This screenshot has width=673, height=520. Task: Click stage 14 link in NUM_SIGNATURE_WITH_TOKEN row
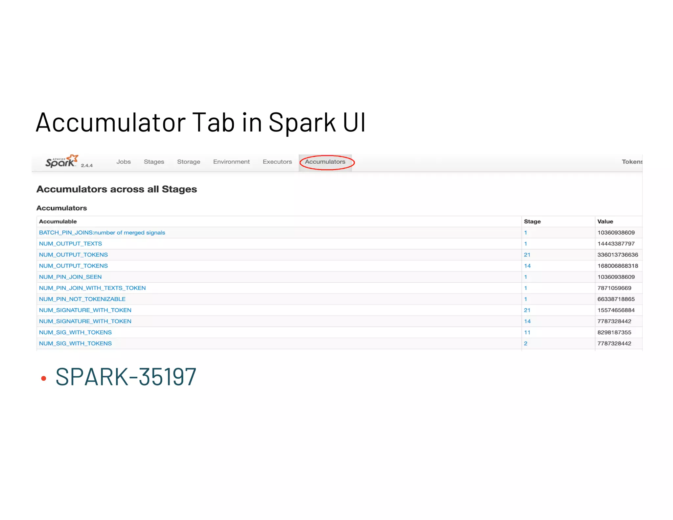pyautogui.click(x=527, y=321)
